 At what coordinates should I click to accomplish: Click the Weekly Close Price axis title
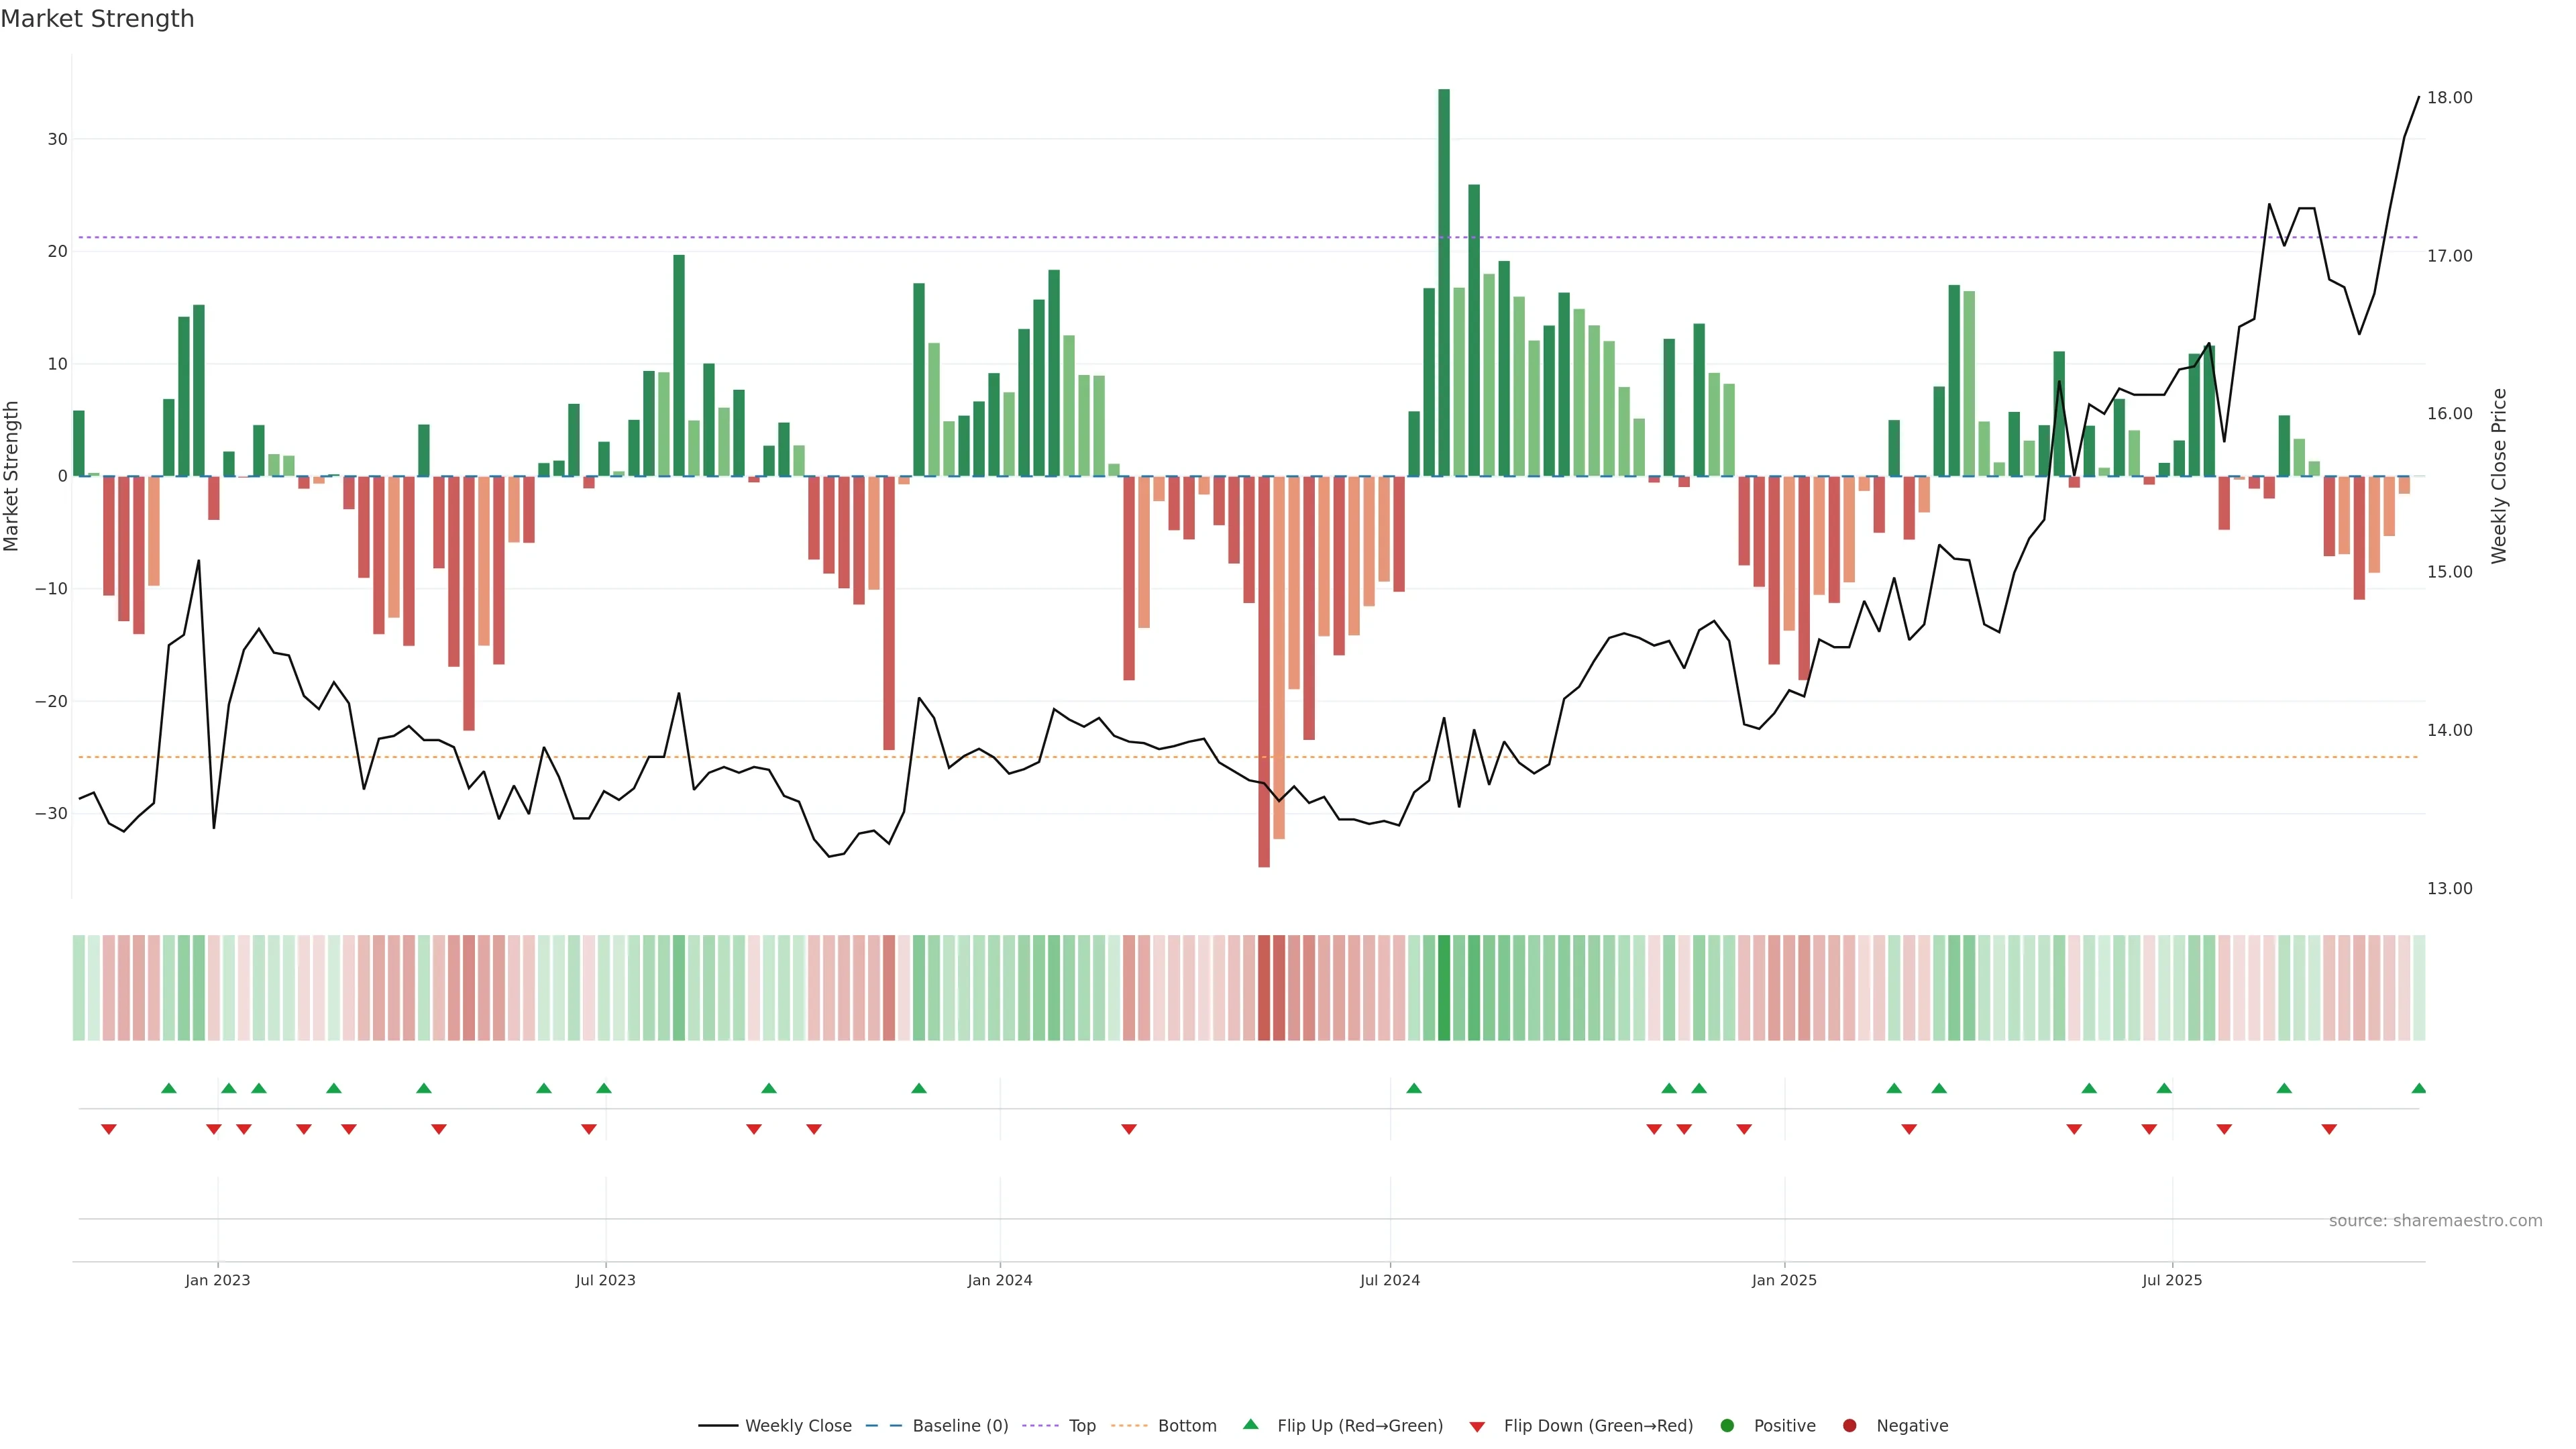2499,476
